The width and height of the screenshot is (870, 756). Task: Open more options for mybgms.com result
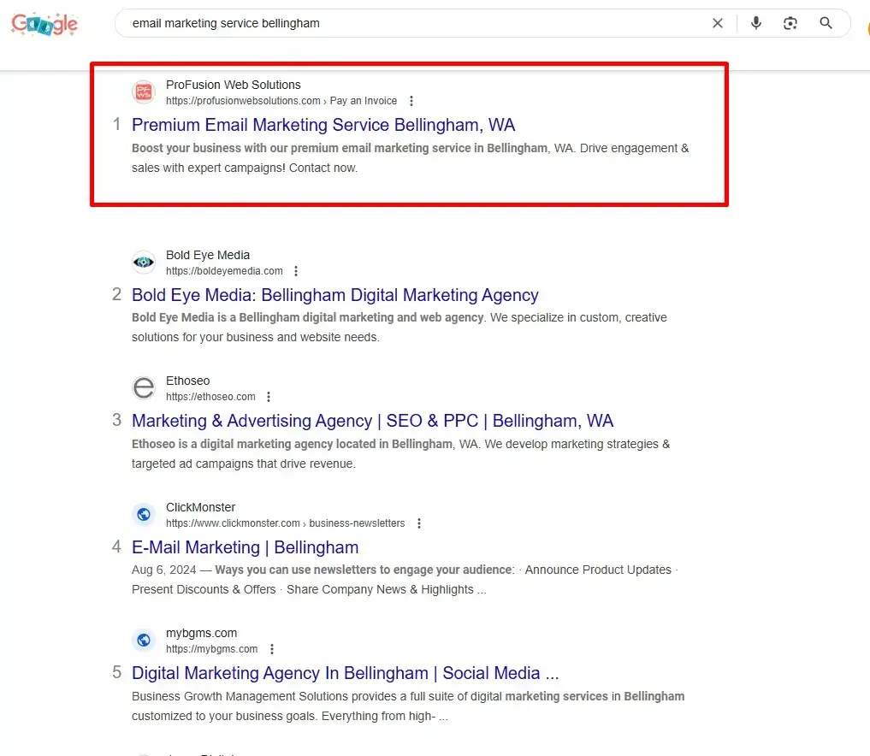(x=271, y=649)
